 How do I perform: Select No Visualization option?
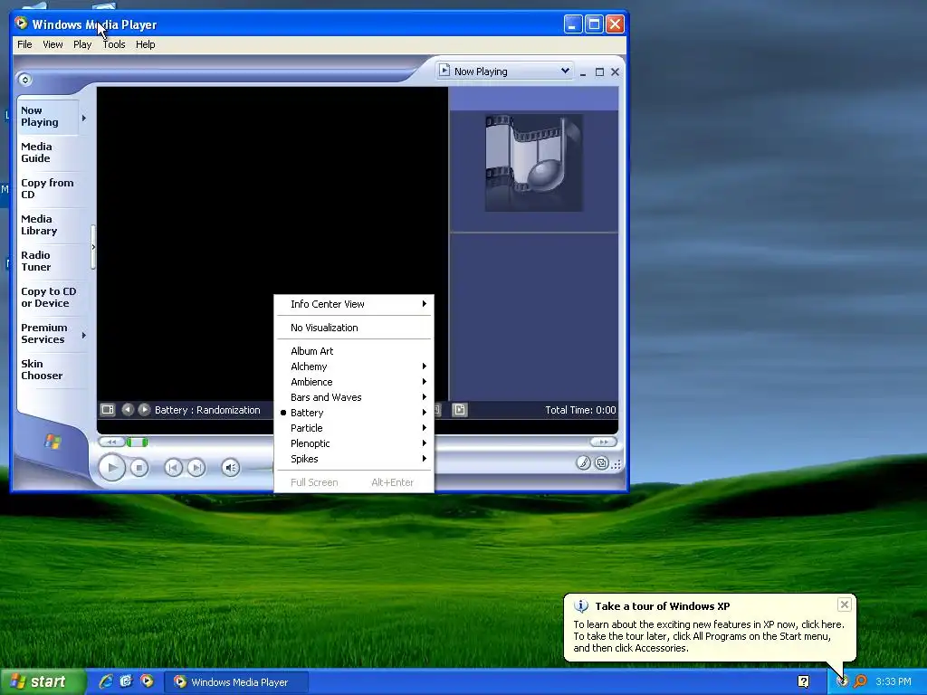click(354, 328)
